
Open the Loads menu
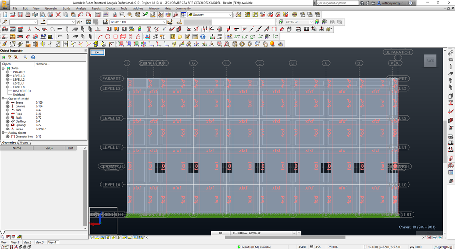pyautogui.click(x=67, y=8)
